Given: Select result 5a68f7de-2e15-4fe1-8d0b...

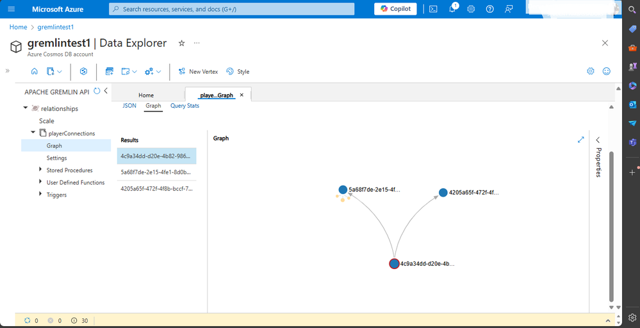Looking at the screenshot, I should (x=157, y=172).
